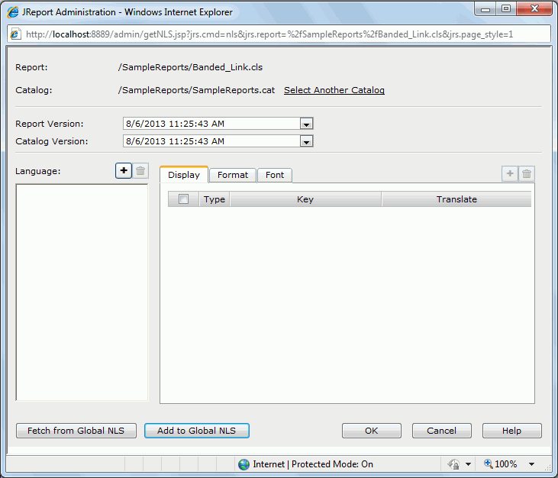Switch to the Format tab
Screen dimensions: 558x478
(x=233, y=175)
